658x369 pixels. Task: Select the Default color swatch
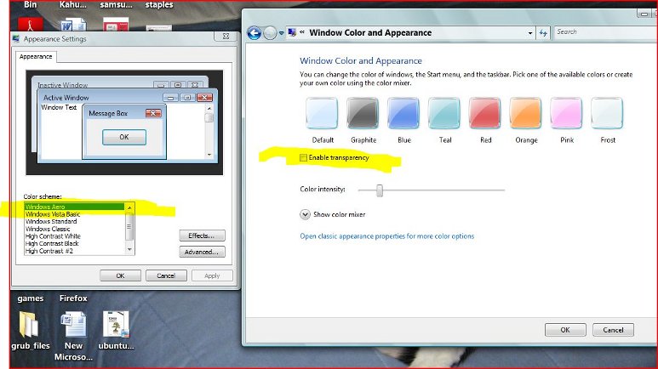322,113
